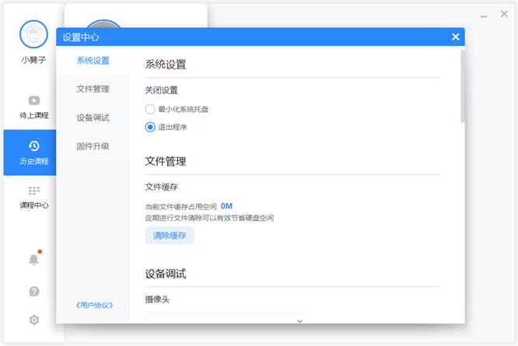The image size is (518, 346).
Task: Click the help question mark icon
Action: click(x=33, y=292)
